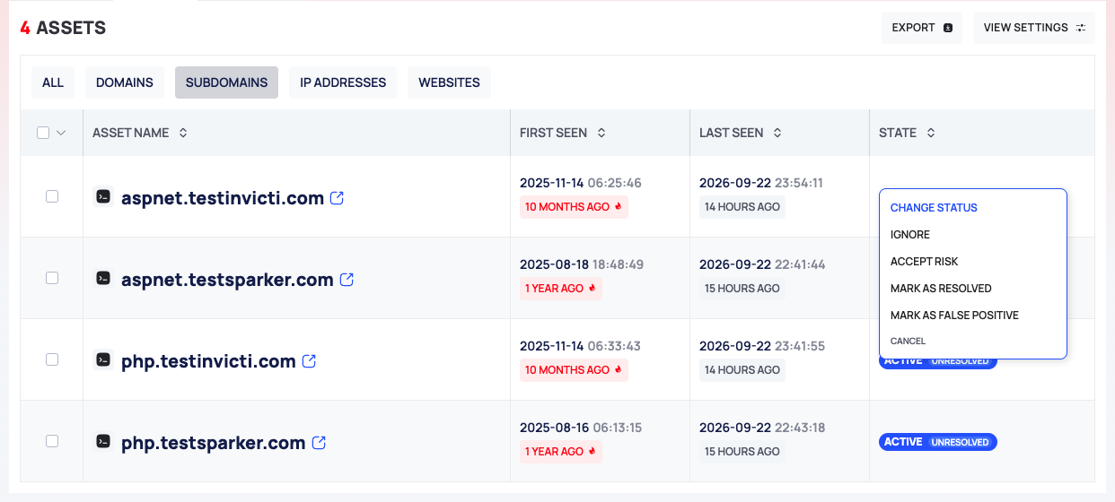Click the Export button
This screenshot has height=502, width=1115.
click(x=922, y=28)
